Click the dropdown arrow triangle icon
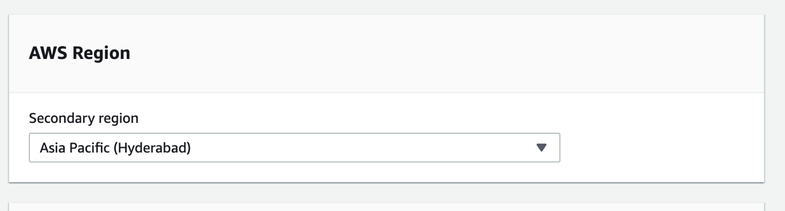785x211 pixels. [x=541, y=148]
